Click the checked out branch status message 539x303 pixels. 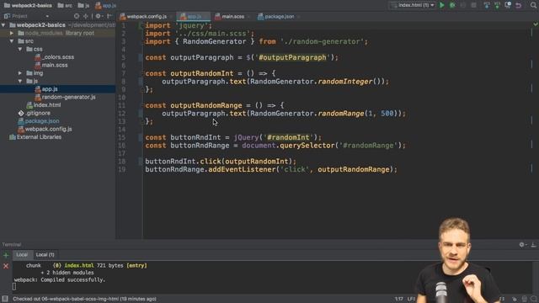click(84, 299)
